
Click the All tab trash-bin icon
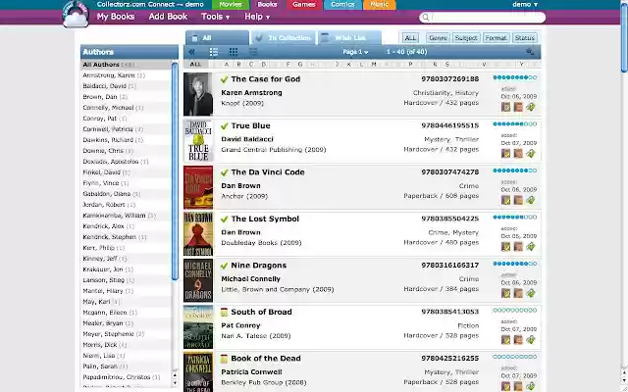(195, 38)
